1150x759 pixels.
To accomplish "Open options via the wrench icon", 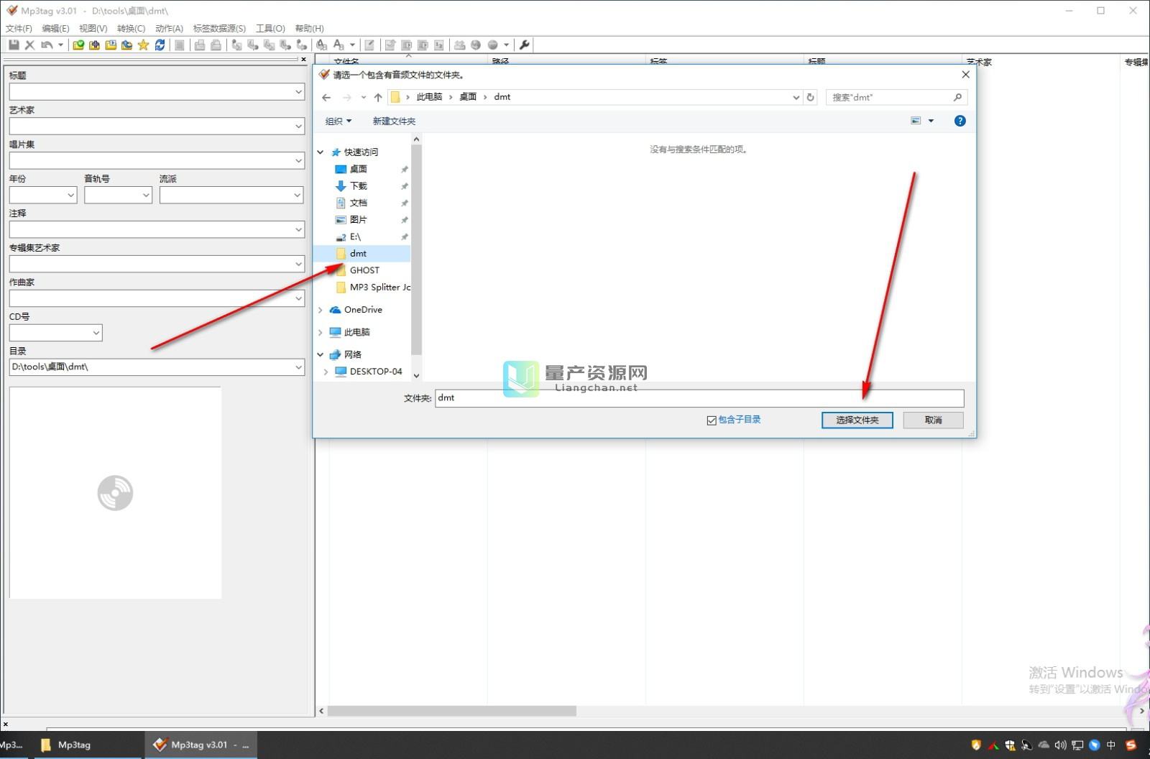I will [x=525, y=45].
